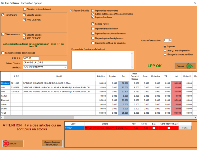Click the Nombre d'exemplaires number field
Viewport: 197px width, 150px height.
(166, 41)
